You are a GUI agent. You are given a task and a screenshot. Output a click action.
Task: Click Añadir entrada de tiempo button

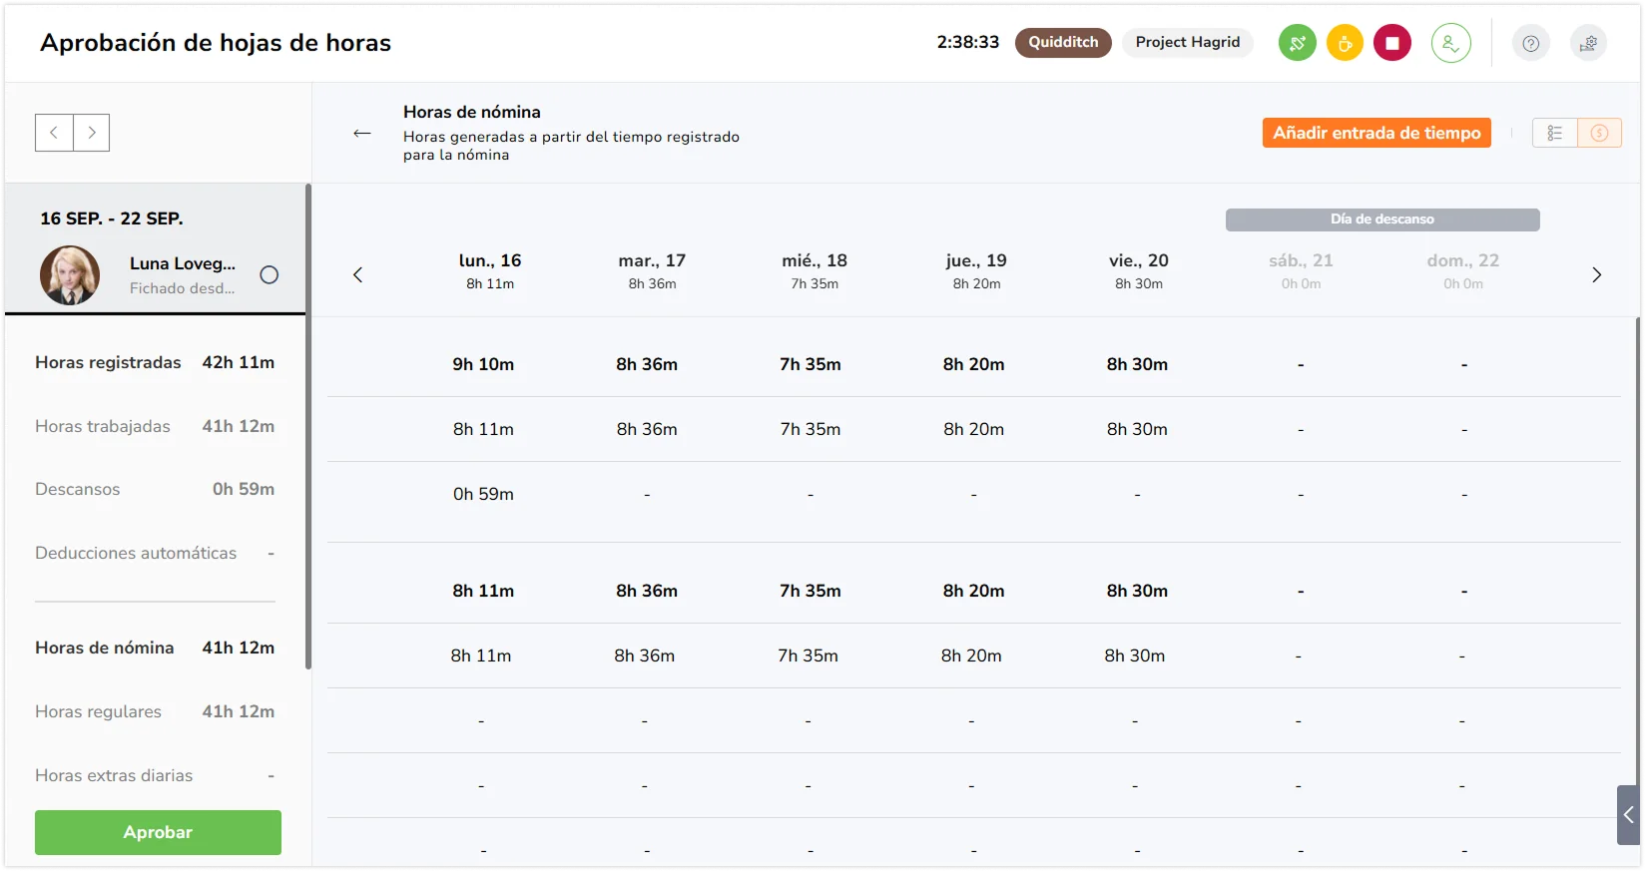[x=1376, y=133]
